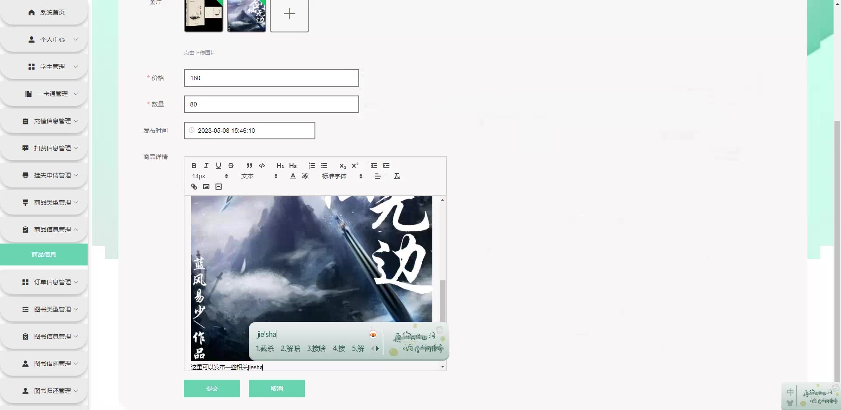Image resolution: width=841 pixels, height=410 pixels.
Task: Start a bulleted list
Action: point(324,166)
